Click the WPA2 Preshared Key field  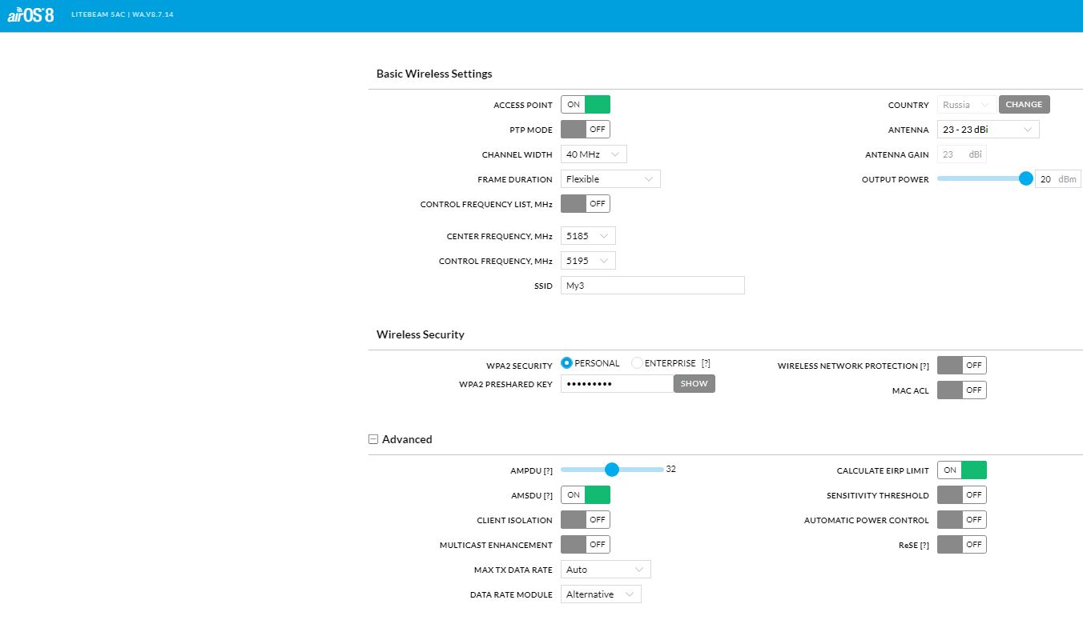pyautogui.click(x=617, y=384)
